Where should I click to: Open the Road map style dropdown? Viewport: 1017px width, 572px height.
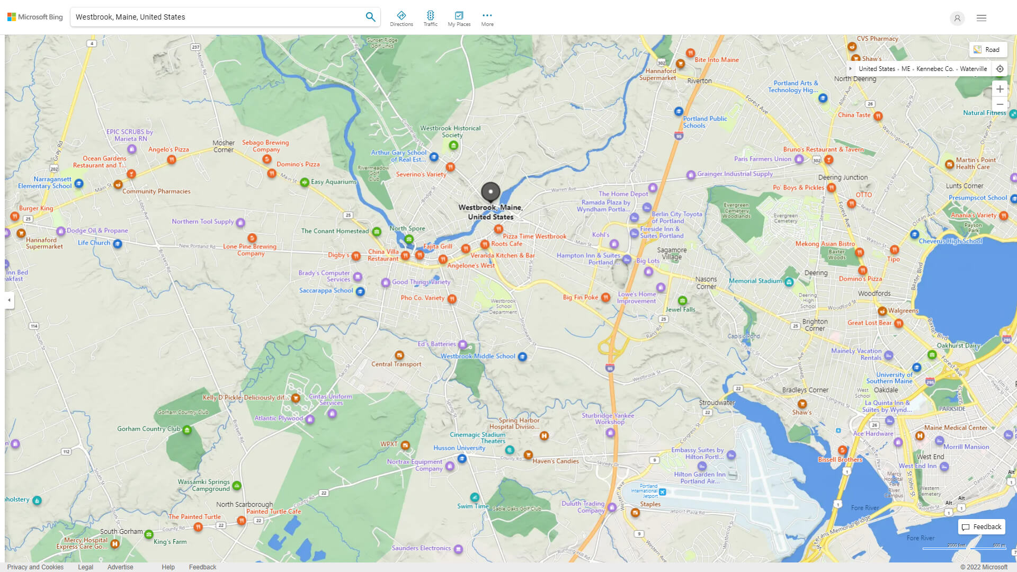[988, 49]
